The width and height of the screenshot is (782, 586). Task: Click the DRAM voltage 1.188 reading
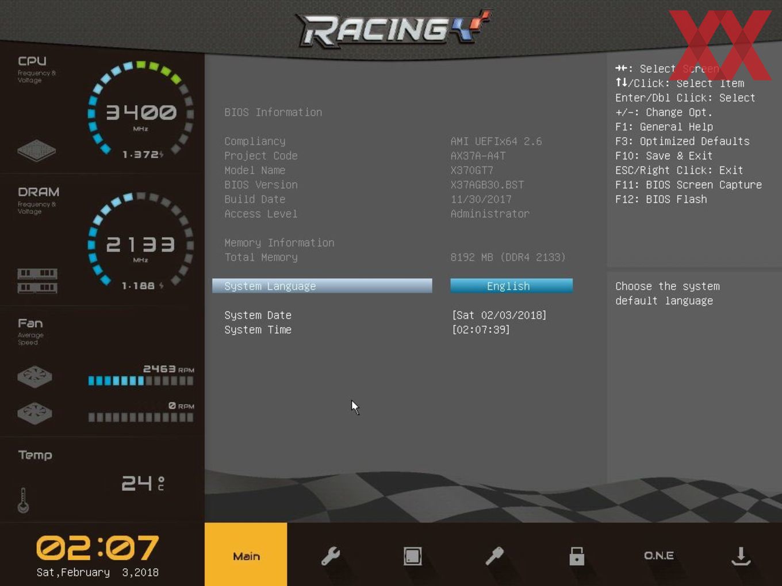pyautogui.click(x=143, y=286)
